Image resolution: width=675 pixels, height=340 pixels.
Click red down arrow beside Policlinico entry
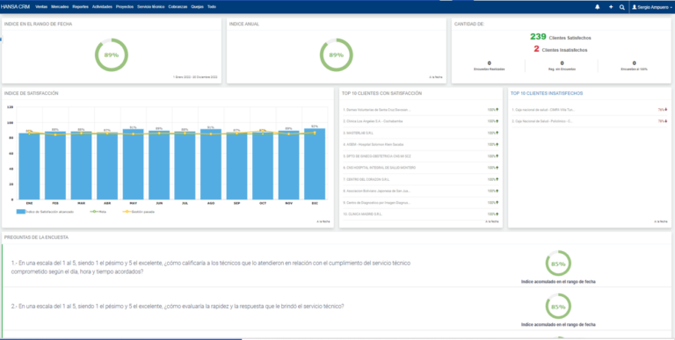[666, 121]
